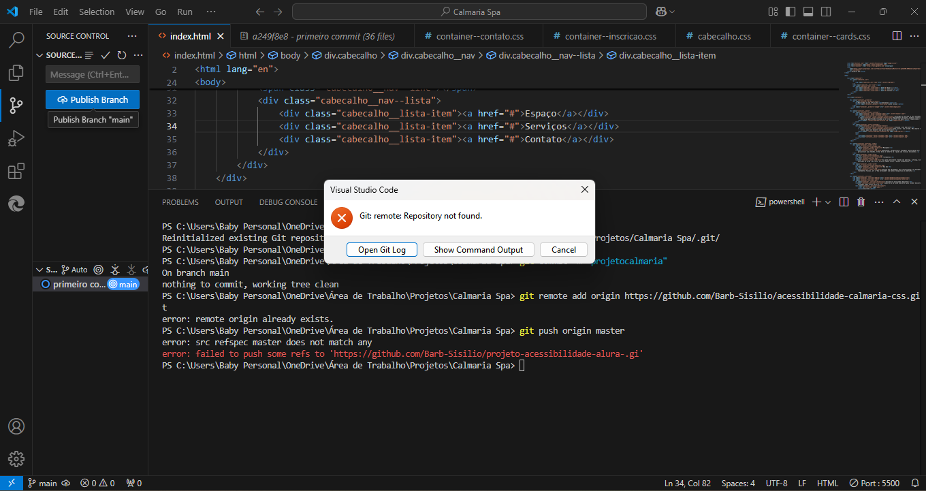Click the Calmaria Spa command center search
The width and height of the screenshot is (926, 491).
[x=469, y=12]
